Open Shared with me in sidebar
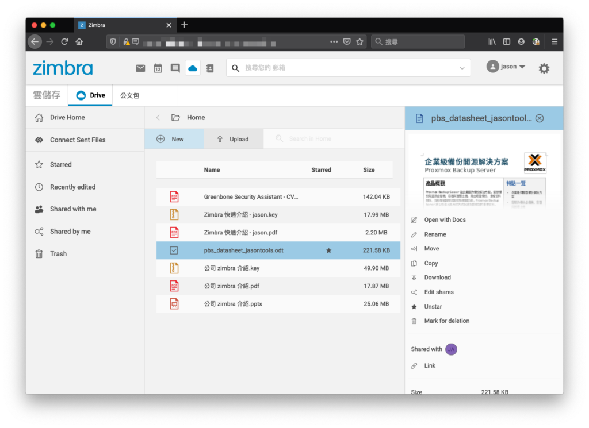 [x=85, y=209]
